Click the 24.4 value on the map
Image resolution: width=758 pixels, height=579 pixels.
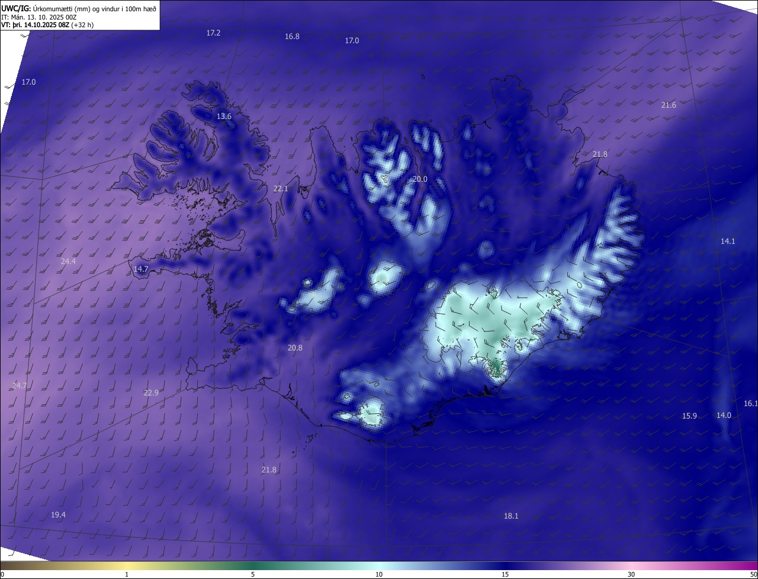(x=68, y=262)
